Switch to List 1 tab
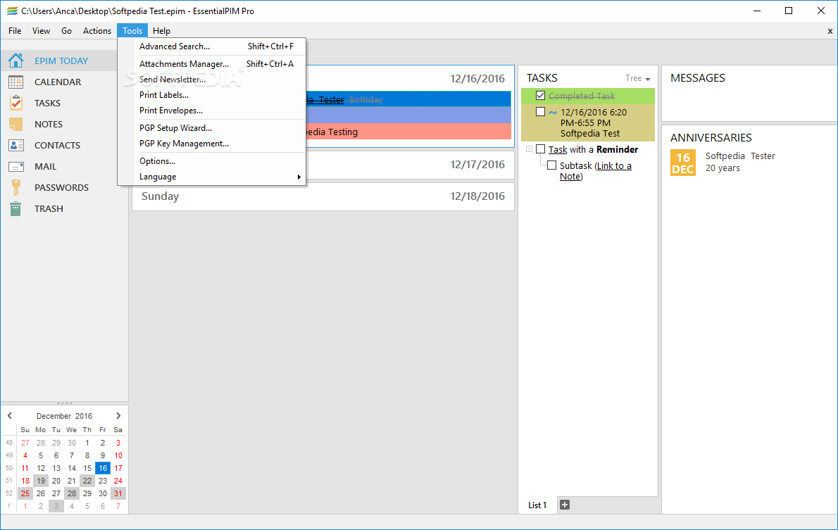 coord(537,505)
